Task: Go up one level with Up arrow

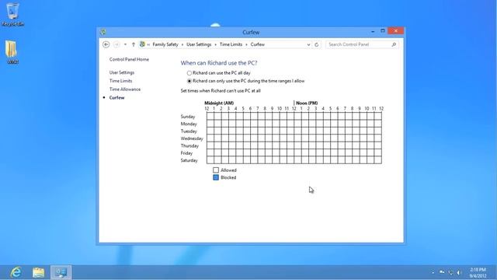Action: [134, 44]
